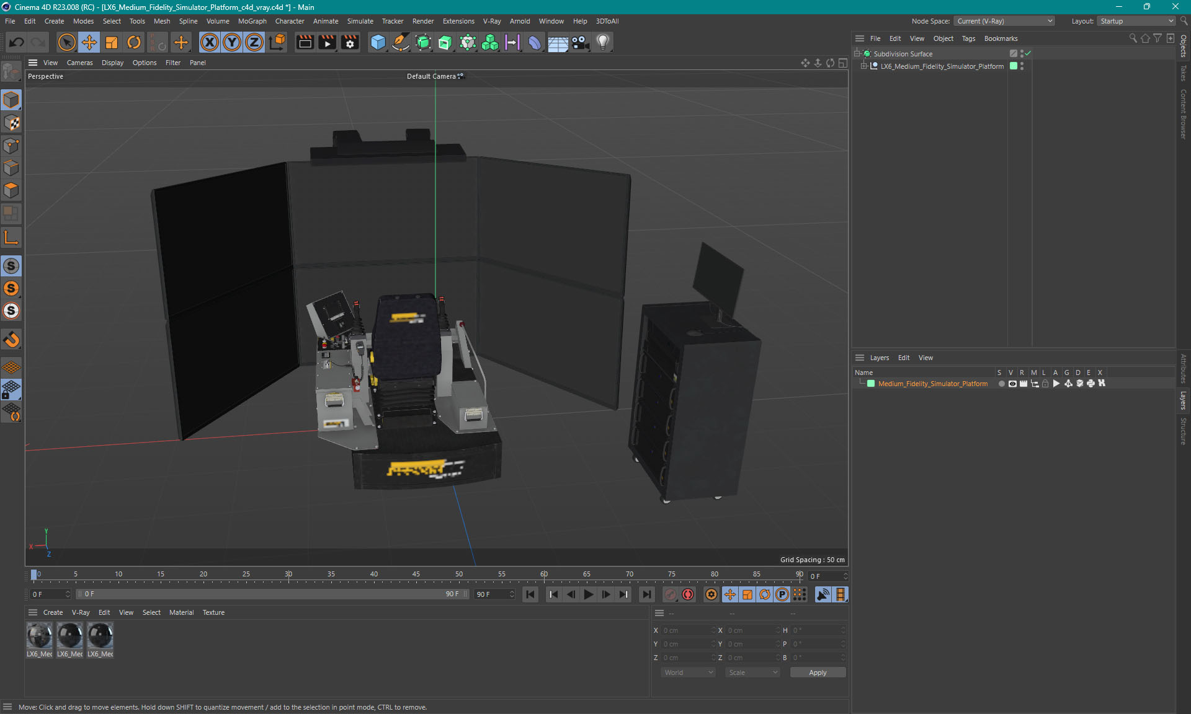Open viewport Display menu
Viewport: 1191px width, 714px height.
(112, 63)
